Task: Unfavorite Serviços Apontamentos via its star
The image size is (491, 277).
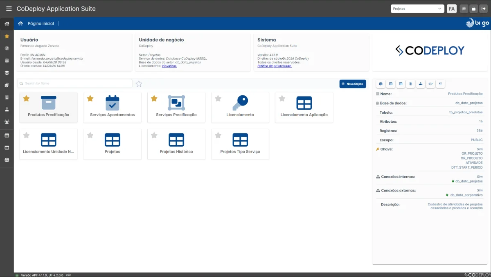Action: [90, 98]
